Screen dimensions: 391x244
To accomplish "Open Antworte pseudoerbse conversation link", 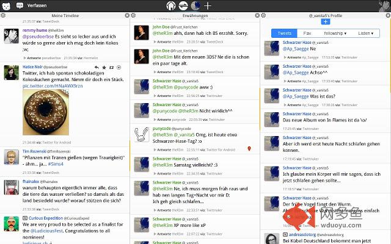I will (x=42, y=58).
